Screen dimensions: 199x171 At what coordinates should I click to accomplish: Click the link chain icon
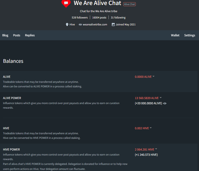pyautogui.click(x=80, y=25)
